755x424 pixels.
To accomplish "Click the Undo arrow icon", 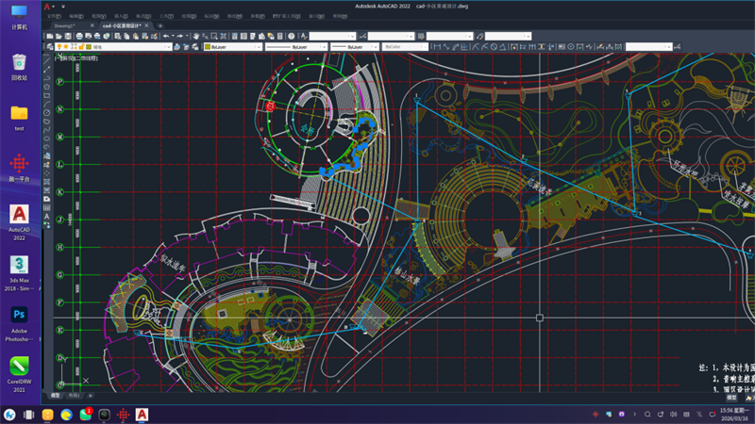I will (x=166, y=36).
